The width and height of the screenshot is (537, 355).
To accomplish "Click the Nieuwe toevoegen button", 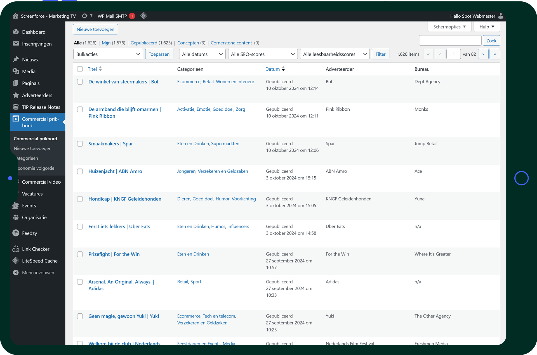I will tap(95, 29).
